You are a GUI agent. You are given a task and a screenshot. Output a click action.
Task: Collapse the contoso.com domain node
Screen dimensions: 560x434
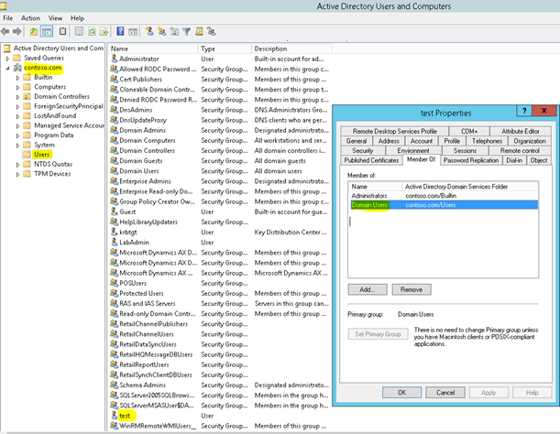7,68
